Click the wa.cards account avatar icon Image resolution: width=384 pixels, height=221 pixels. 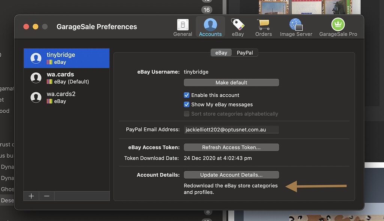pyautogui.click(x=36, y=78)
